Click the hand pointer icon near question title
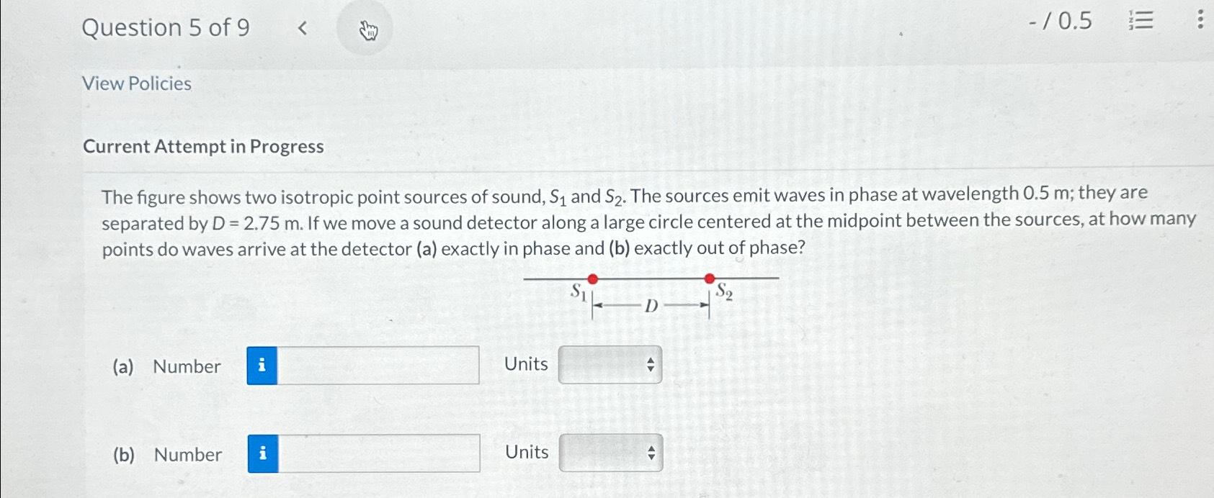This screenshot has width=1214, height=498. point(367,29)
